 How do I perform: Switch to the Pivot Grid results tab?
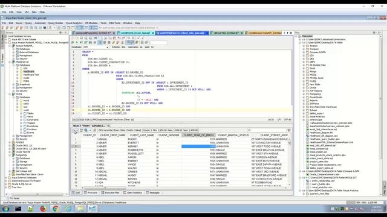(90, 193)
